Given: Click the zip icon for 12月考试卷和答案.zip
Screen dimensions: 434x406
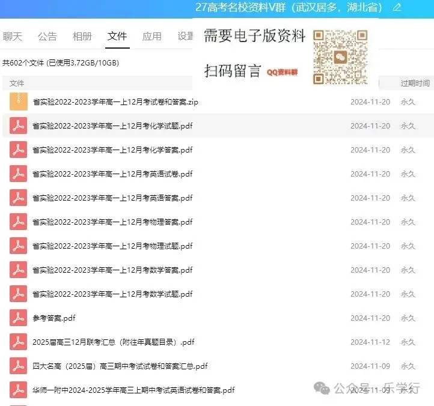Looking at the screenshot, I should coord(19,101).
